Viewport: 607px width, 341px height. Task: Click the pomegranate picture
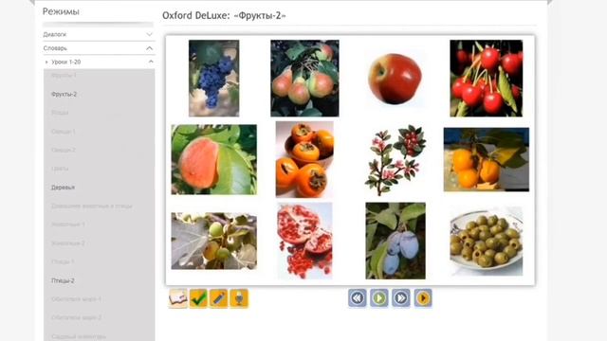304,241
